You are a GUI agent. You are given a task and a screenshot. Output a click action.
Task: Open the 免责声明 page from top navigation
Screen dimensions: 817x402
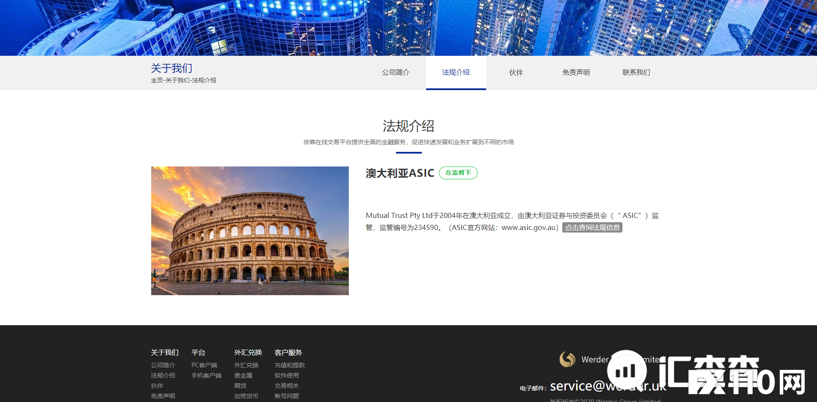576,72
